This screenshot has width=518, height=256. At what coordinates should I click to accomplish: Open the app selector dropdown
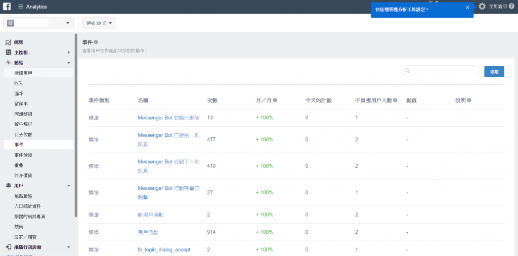[38, 23]
